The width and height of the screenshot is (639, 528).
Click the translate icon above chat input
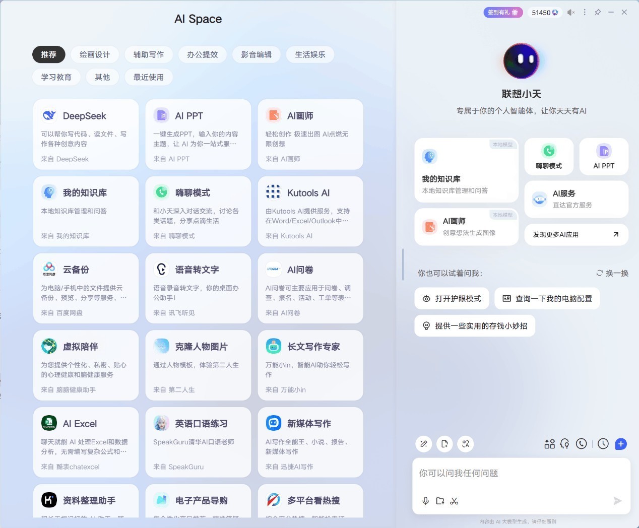(x=466, y=444)
